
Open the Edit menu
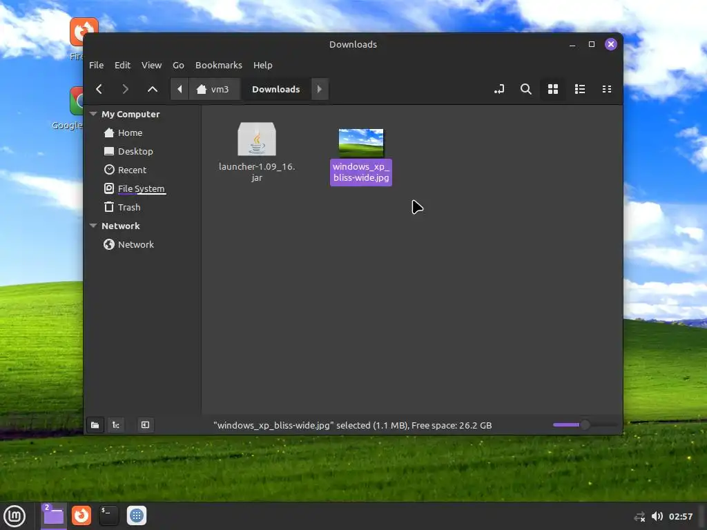click(x=122, y=66)
